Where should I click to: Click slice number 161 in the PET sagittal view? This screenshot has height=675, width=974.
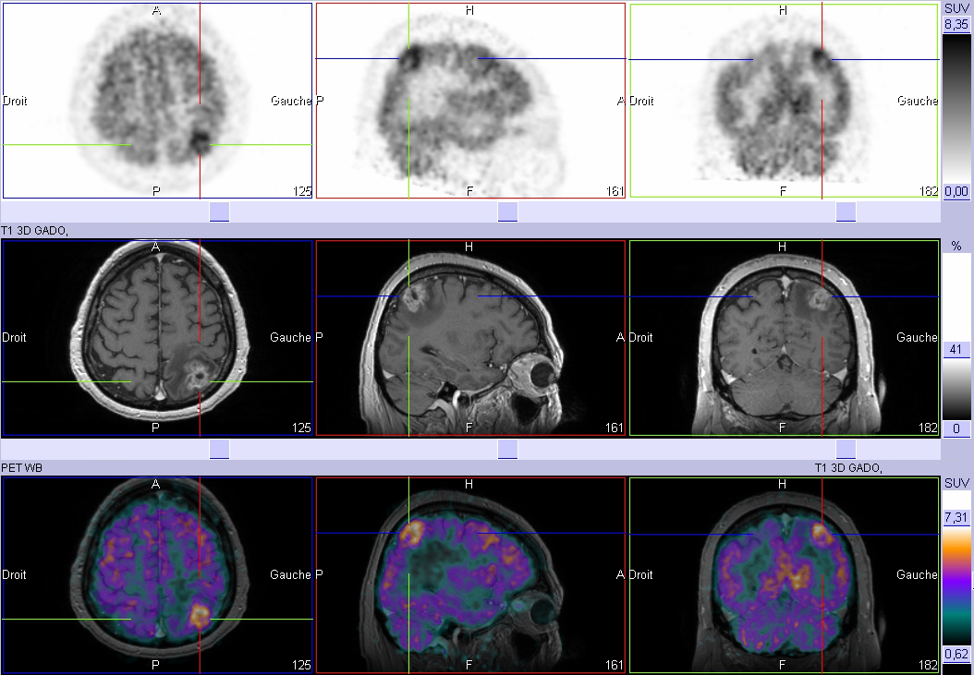(615, 191)
